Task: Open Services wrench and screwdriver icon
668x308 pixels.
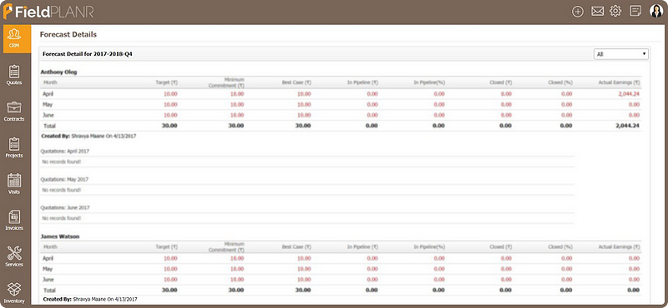Action: (x=14, y=256)
